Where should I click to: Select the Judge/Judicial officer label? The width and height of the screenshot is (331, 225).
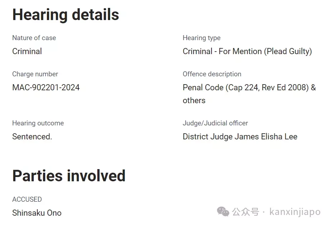click(x=215, y=123)
